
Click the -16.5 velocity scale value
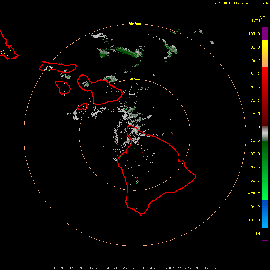[x=254, y=140]
